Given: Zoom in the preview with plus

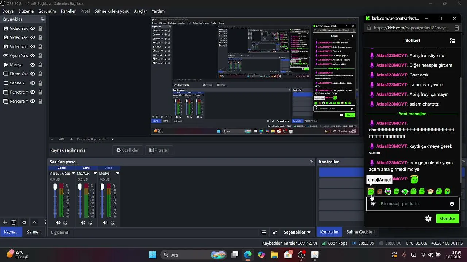Looking at the screenshot, I should pyautogui.click(x=71, y=139).
